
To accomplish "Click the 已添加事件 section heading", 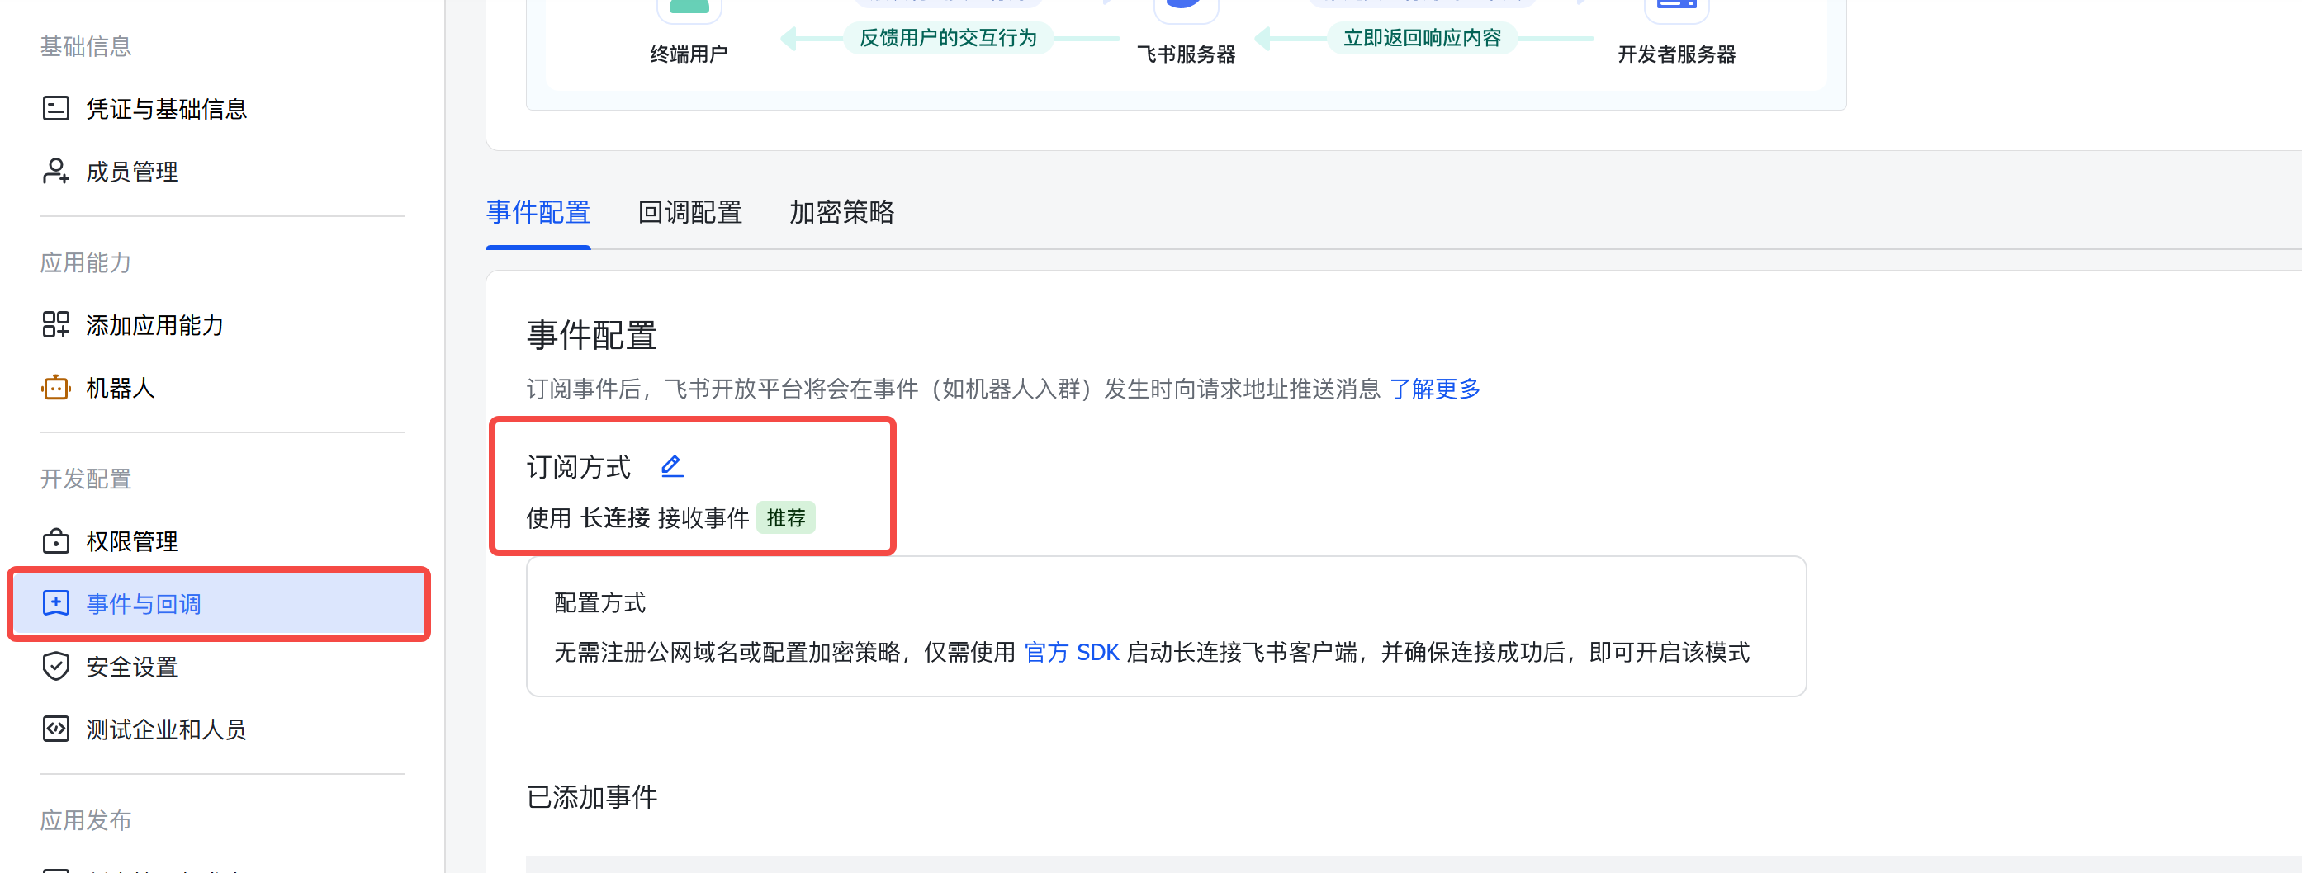I will [590, 795].
